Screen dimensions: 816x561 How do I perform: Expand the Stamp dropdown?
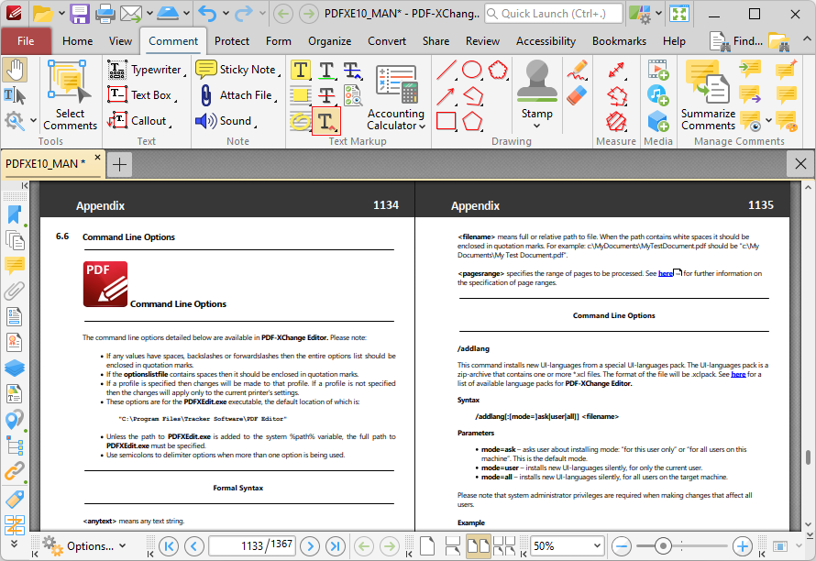[537, 126]
